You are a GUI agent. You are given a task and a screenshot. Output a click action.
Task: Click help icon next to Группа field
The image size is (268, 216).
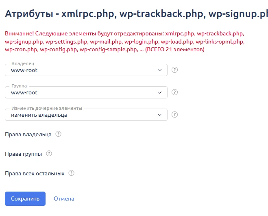175,92
